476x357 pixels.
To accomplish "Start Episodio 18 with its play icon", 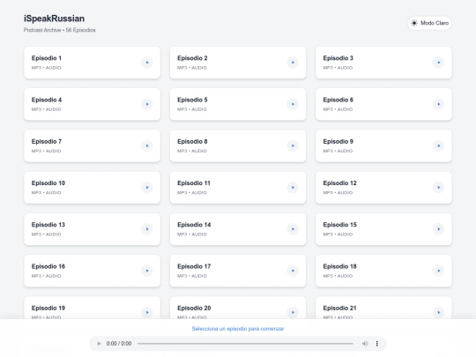I will [438, 271].
